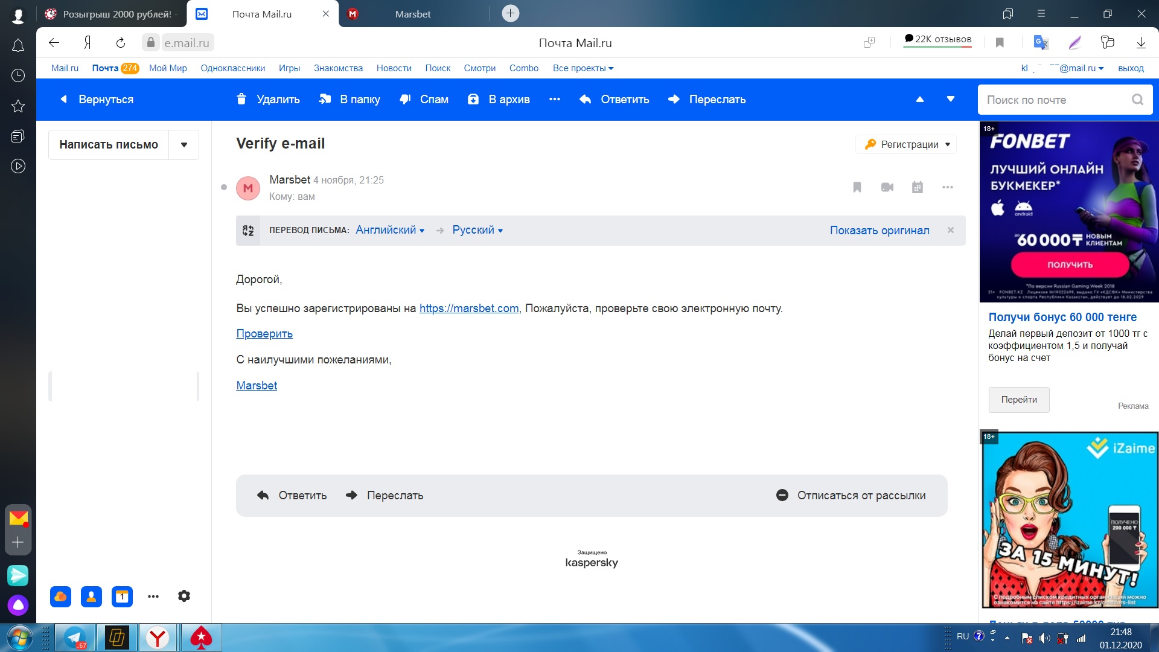Click Отписаться от рассылки button
1159x652 pixels.
coord(851,496)
